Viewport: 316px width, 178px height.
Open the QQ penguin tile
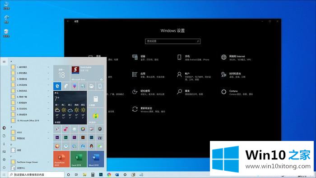coord(92,146)
